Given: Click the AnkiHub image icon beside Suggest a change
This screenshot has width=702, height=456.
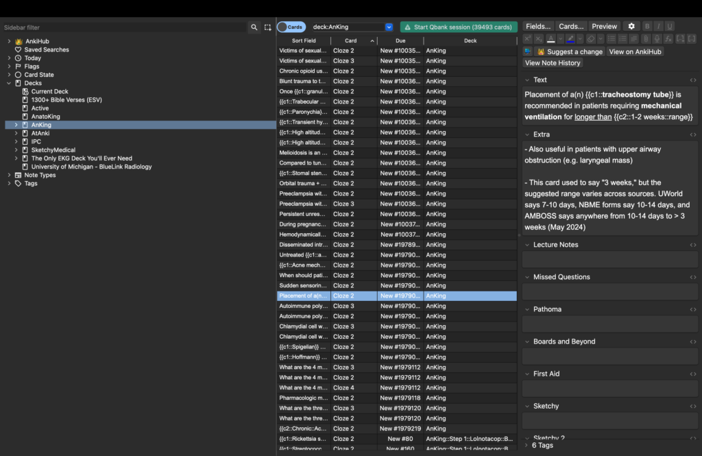Looking at the screenshot, I should click(528, 51).
